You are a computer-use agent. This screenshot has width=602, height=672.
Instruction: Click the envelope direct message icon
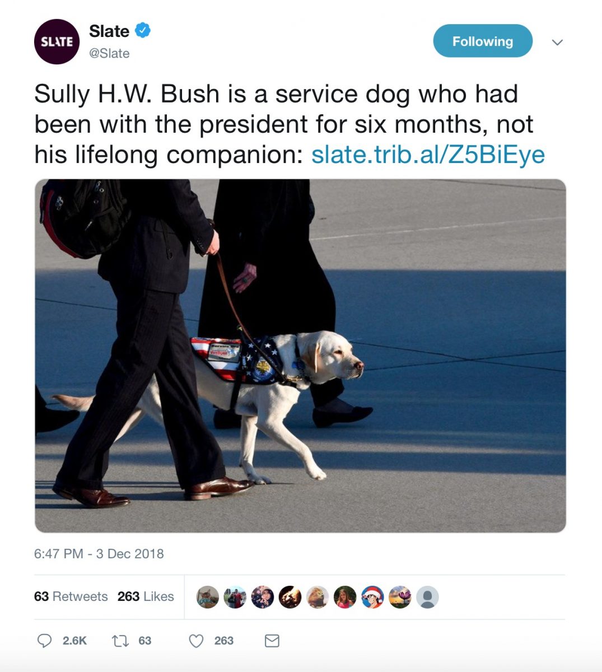[x=272, y=641]
